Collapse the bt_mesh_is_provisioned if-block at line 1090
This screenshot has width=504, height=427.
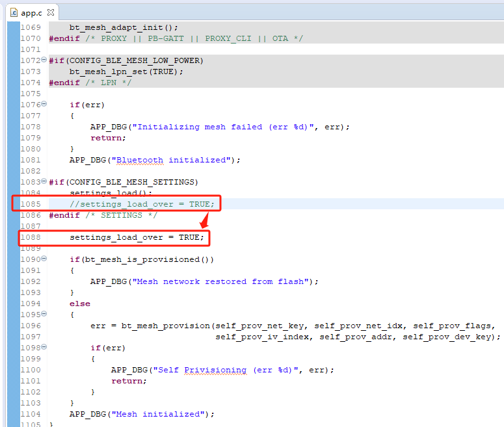click(44, 259)
